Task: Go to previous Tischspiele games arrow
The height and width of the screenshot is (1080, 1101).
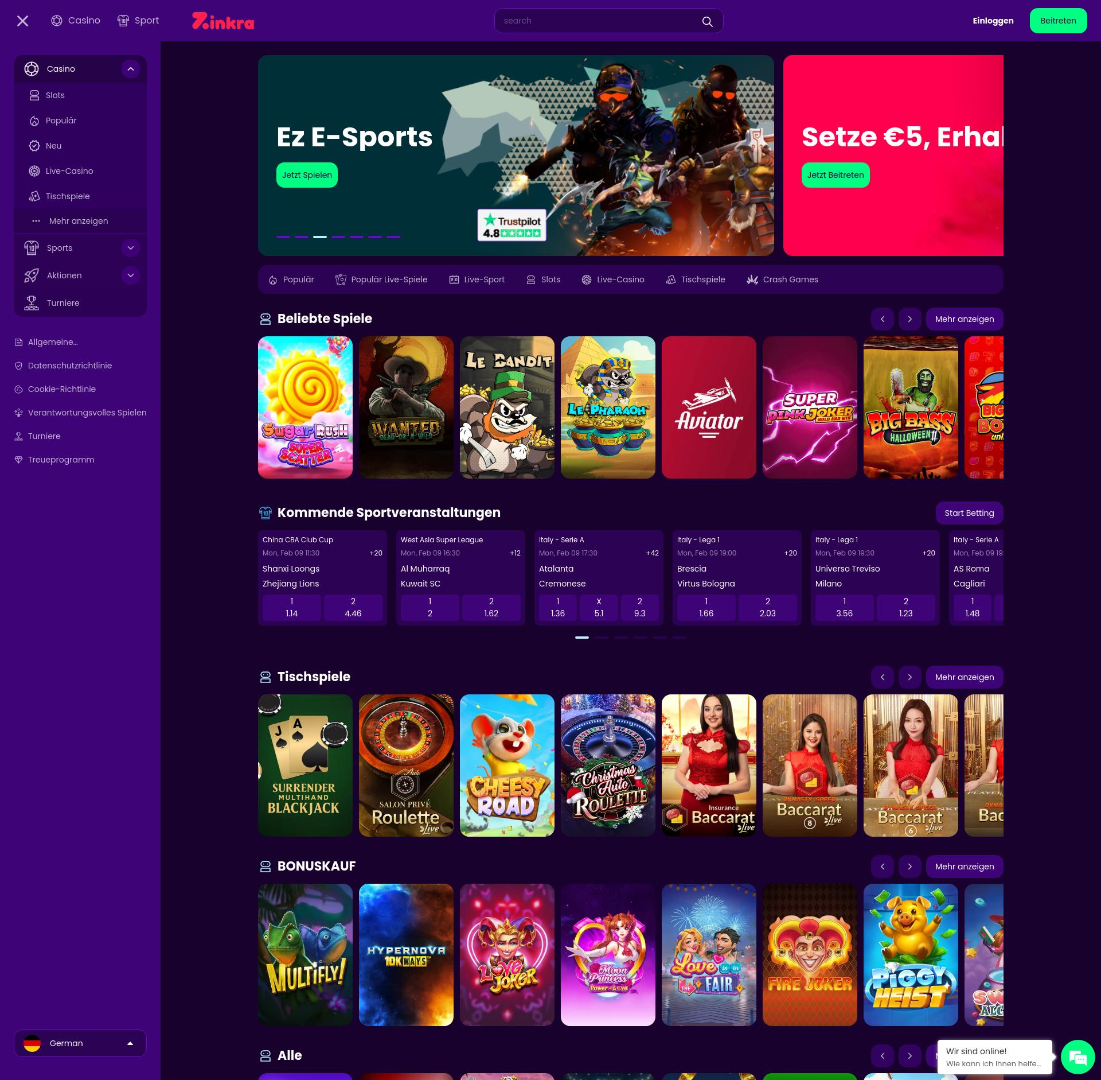Action: coord(883,677)
